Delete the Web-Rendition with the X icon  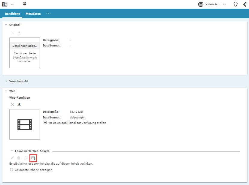[x=13, y=104]
